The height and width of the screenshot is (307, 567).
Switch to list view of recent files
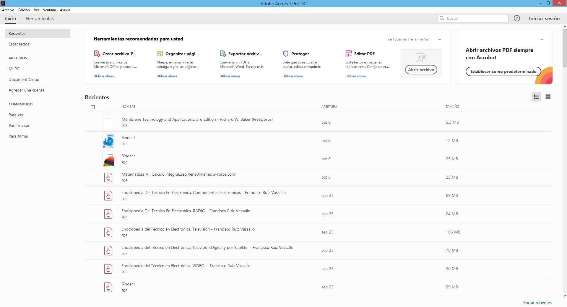[x=536, y=97]
